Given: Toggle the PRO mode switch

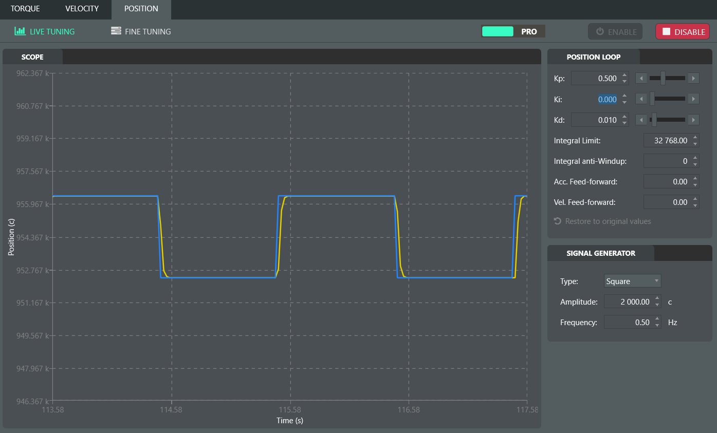Looking at the screenshot, I should point(513,31).
